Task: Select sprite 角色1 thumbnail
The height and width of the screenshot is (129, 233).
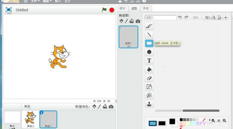Action: click(48, 119)
